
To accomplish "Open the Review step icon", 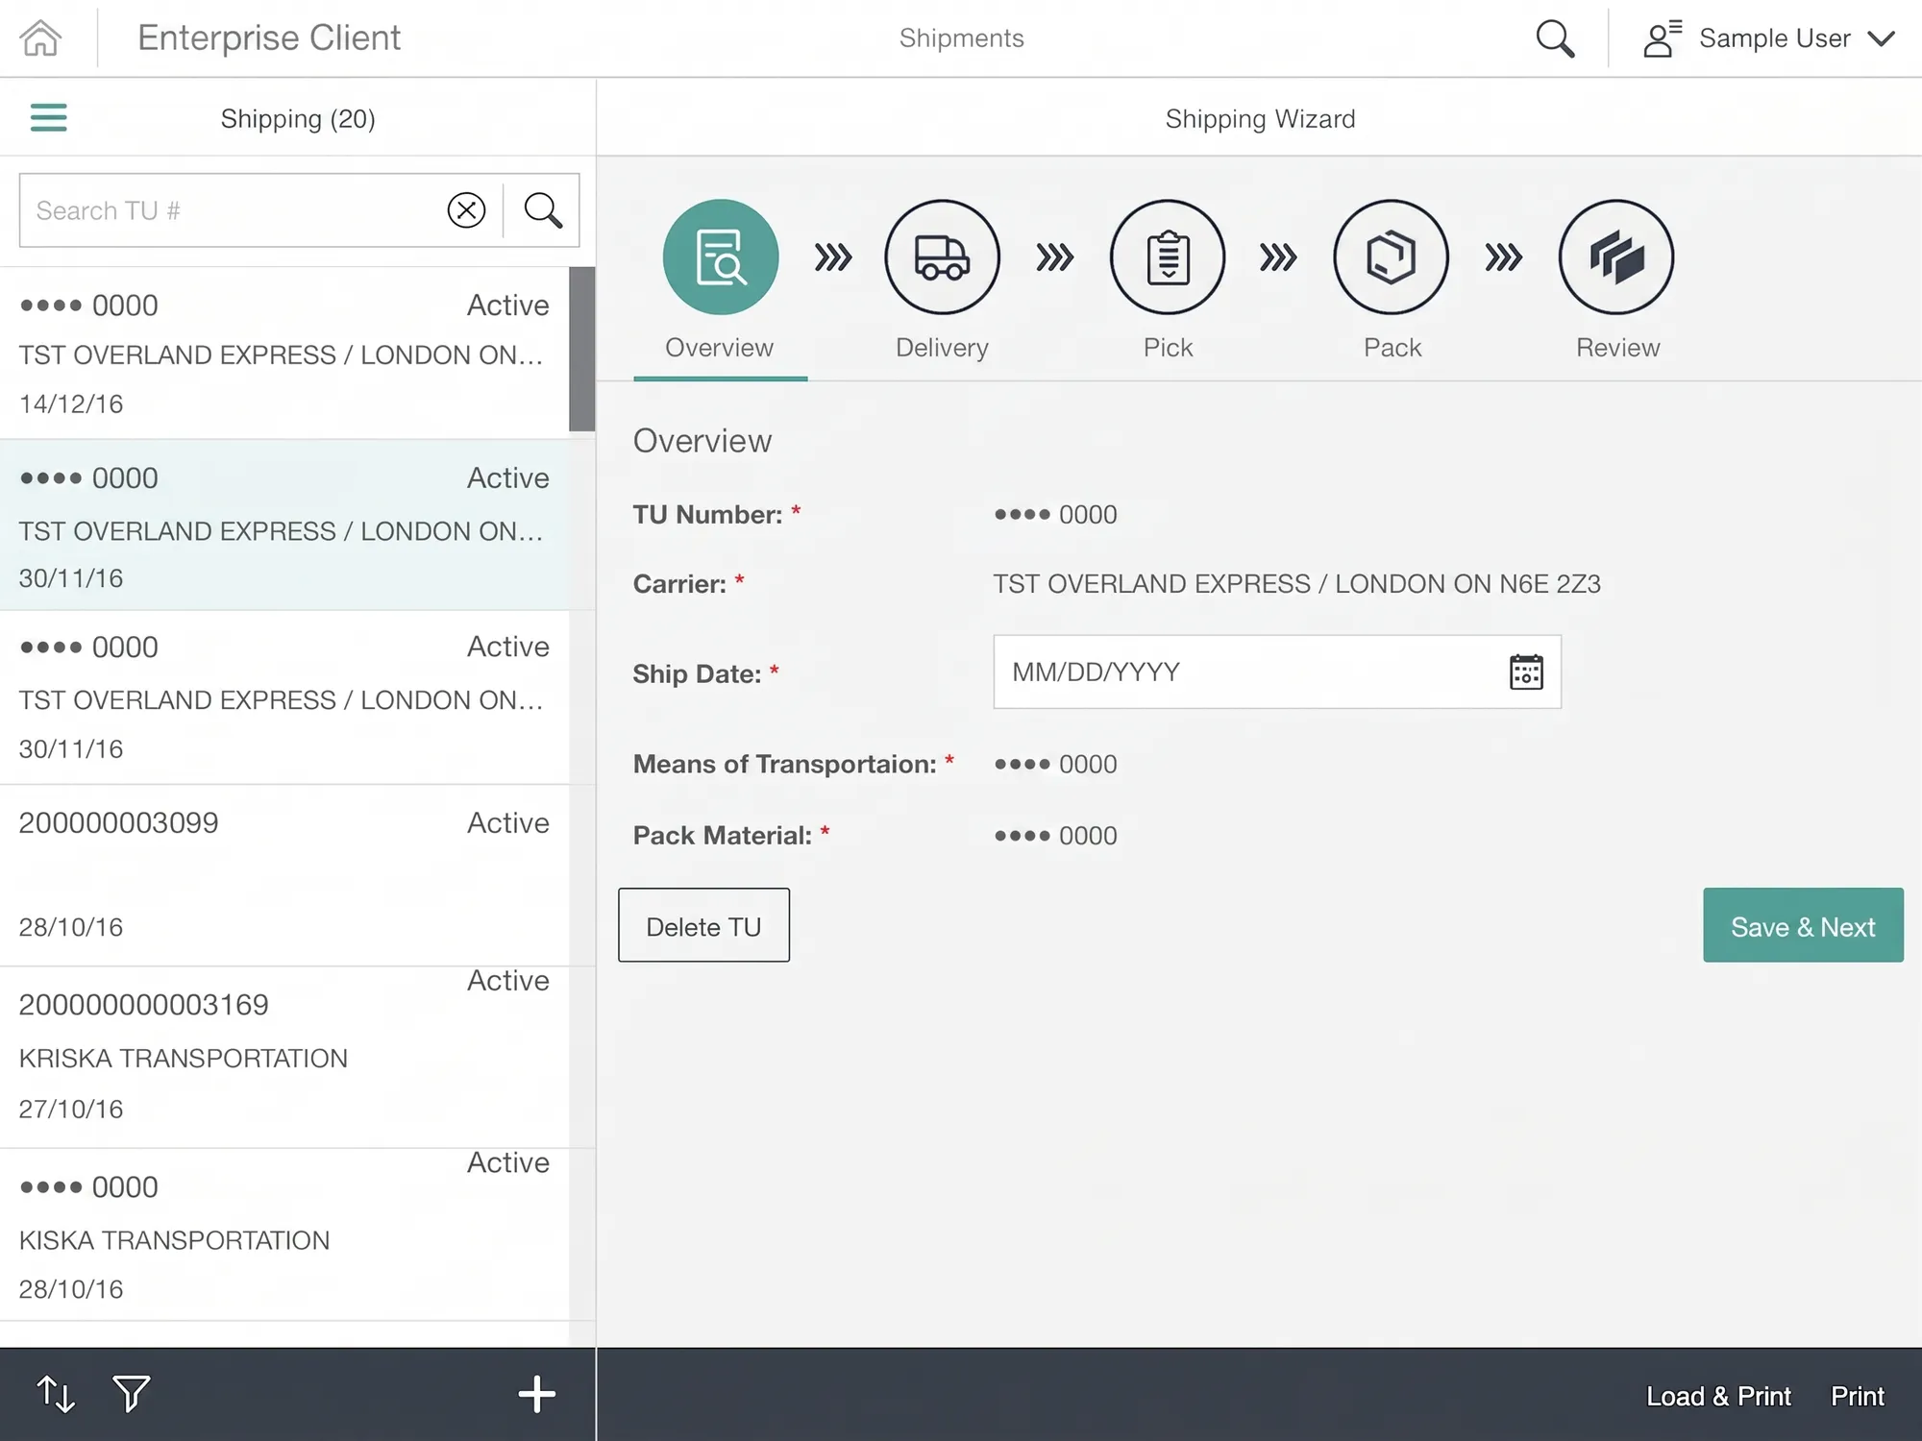I will 1616,257.
